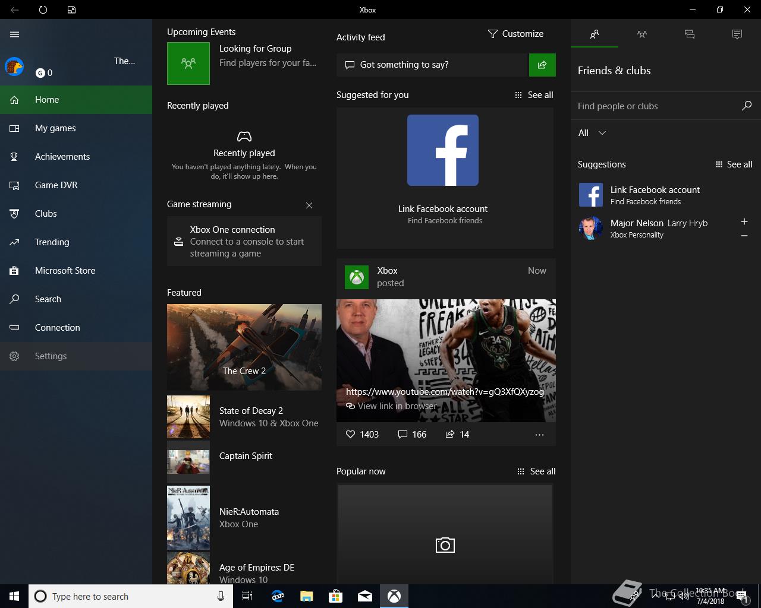Expand the All filter dropdown
The height and width of the screenshot is (608, 761).
tap(592, 133)
